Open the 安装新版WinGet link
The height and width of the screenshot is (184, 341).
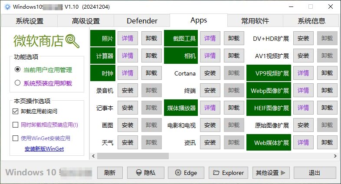pyautogui.click(x=44, y=149)
